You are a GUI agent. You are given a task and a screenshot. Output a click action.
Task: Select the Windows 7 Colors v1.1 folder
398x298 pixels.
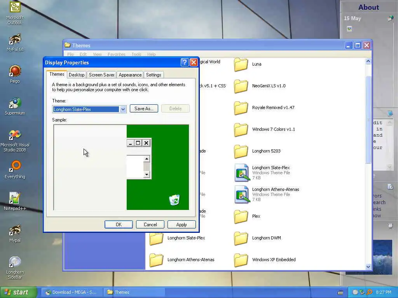264,130
